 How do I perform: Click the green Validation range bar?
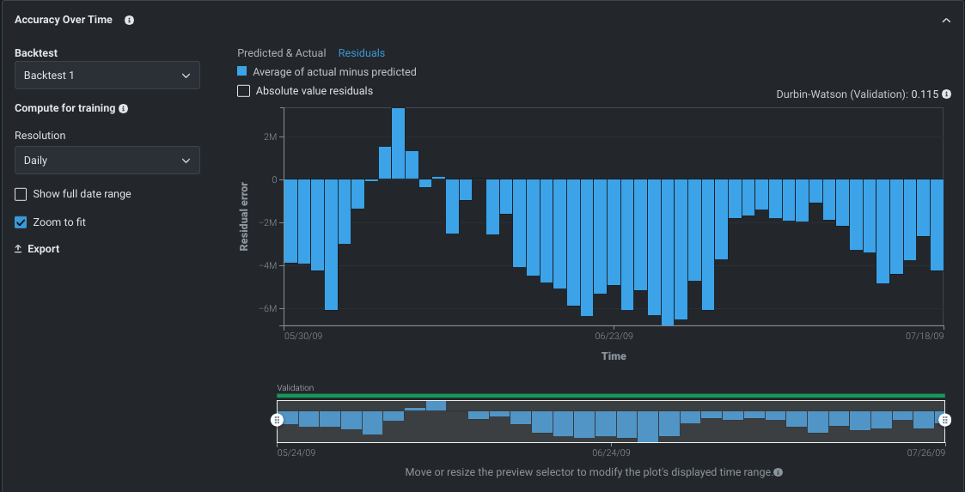(610, 396)
